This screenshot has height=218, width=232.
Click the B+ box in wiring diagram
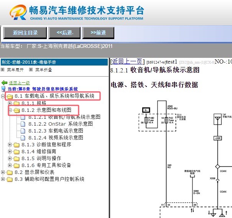(146, 110)
